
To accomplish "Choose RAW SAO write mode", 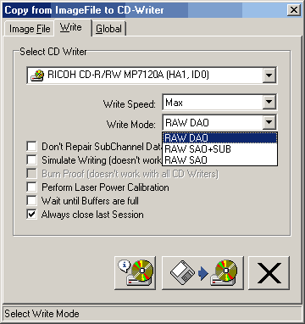I will [219, 160].
